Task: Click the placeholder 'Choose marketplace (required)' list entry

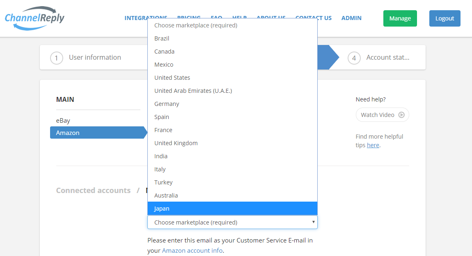Action: tap(232, 25)
